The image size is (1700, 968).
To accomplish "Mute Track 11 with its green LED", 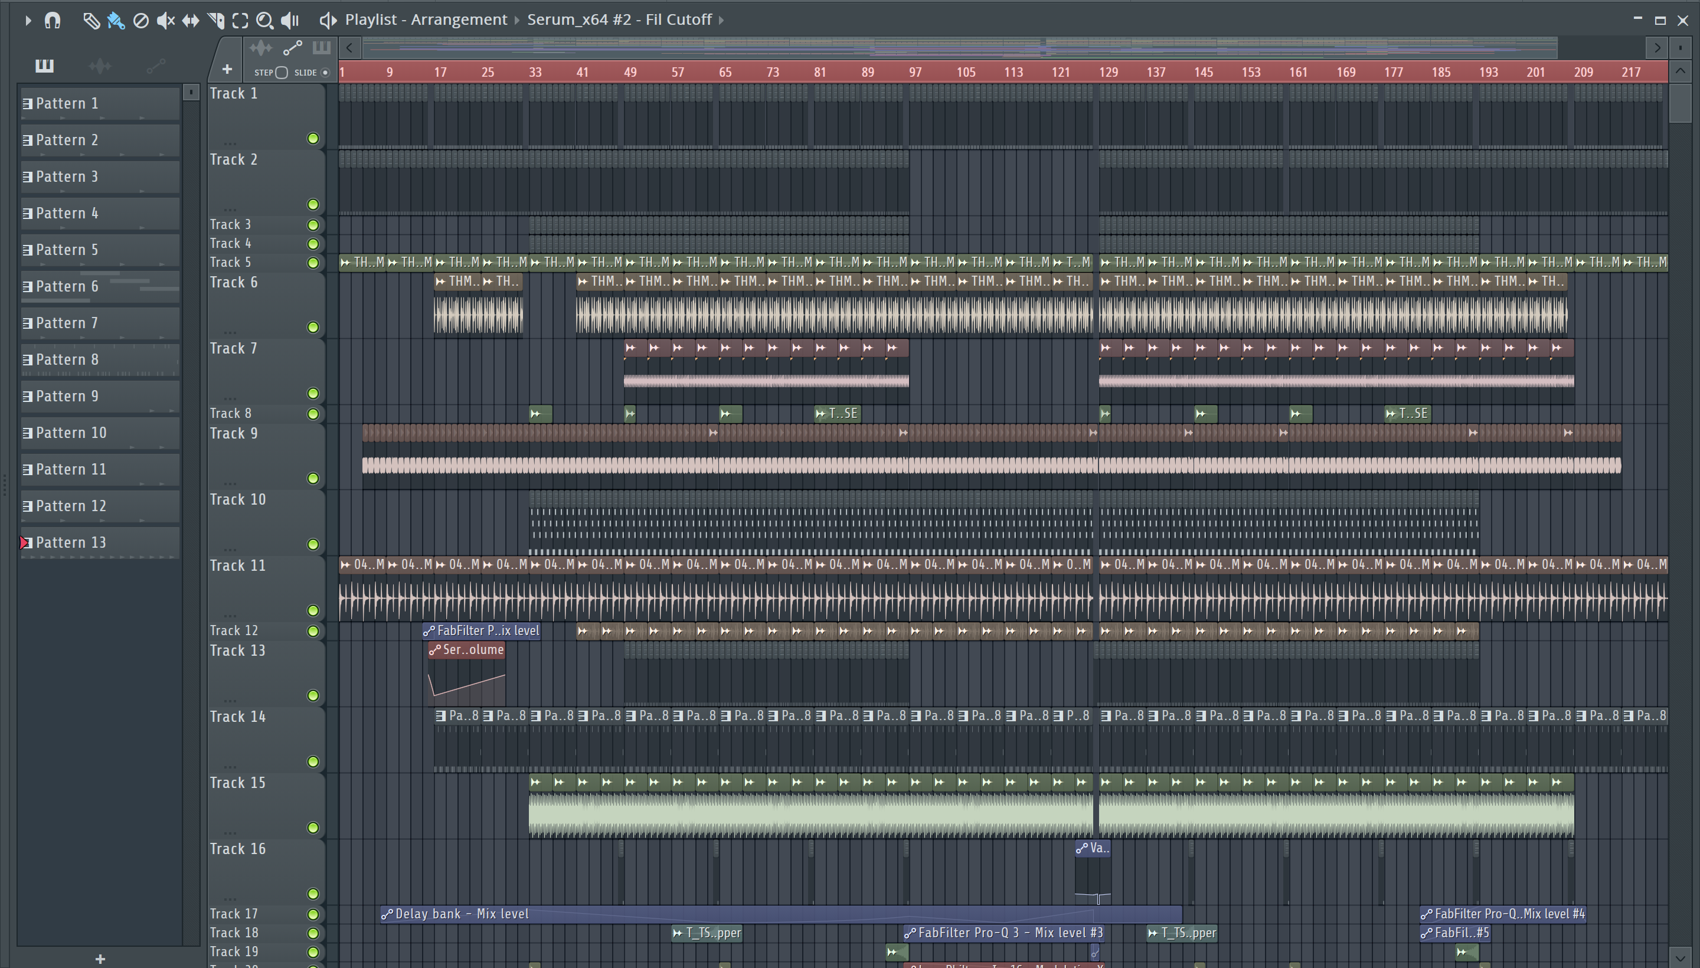I will (312, 610).
